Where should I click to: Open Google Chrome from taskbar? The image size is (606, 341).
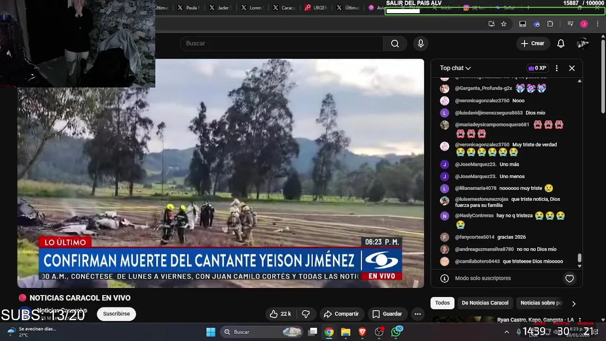329,332
